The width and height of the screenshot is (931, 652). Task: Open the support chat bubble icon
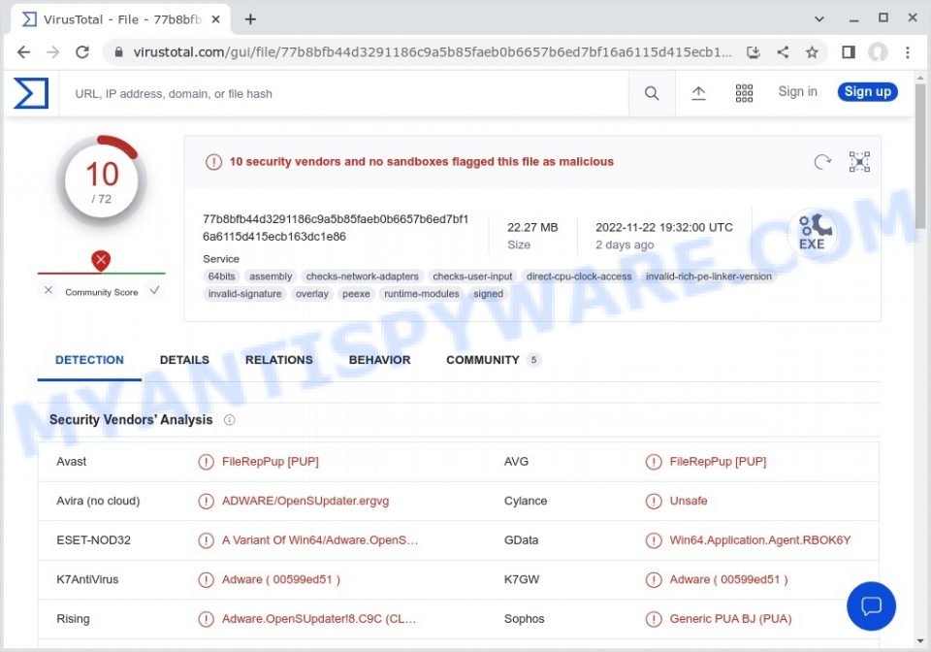(x=871, y=606)
